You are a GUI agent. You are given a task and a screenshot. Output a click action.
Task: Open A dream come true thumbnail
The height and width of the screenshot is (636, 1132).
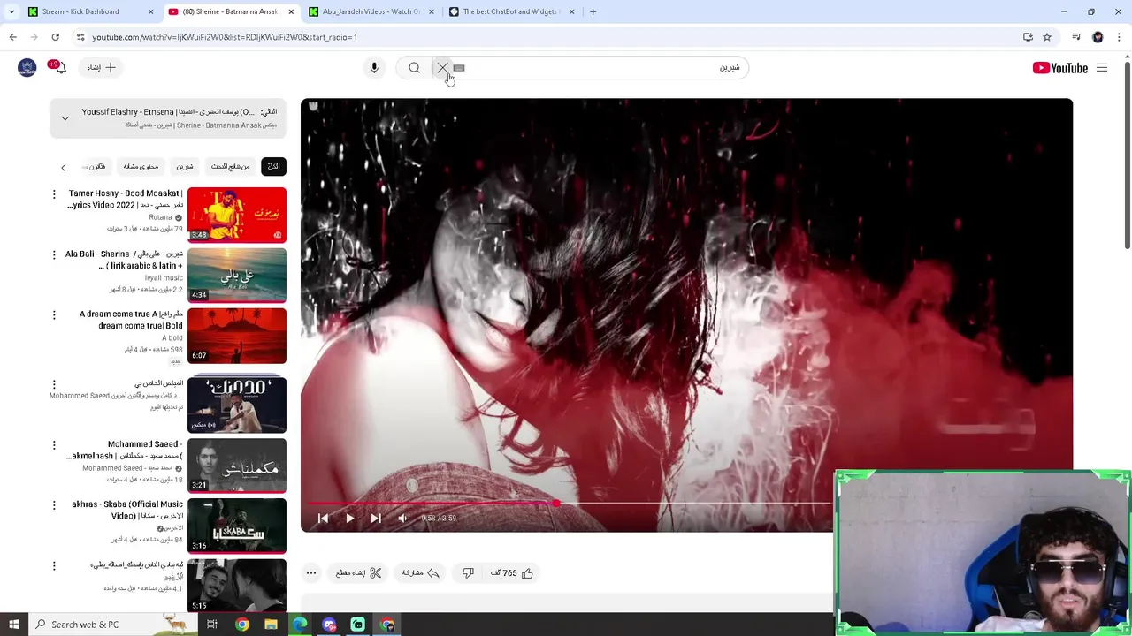[237, 336]
